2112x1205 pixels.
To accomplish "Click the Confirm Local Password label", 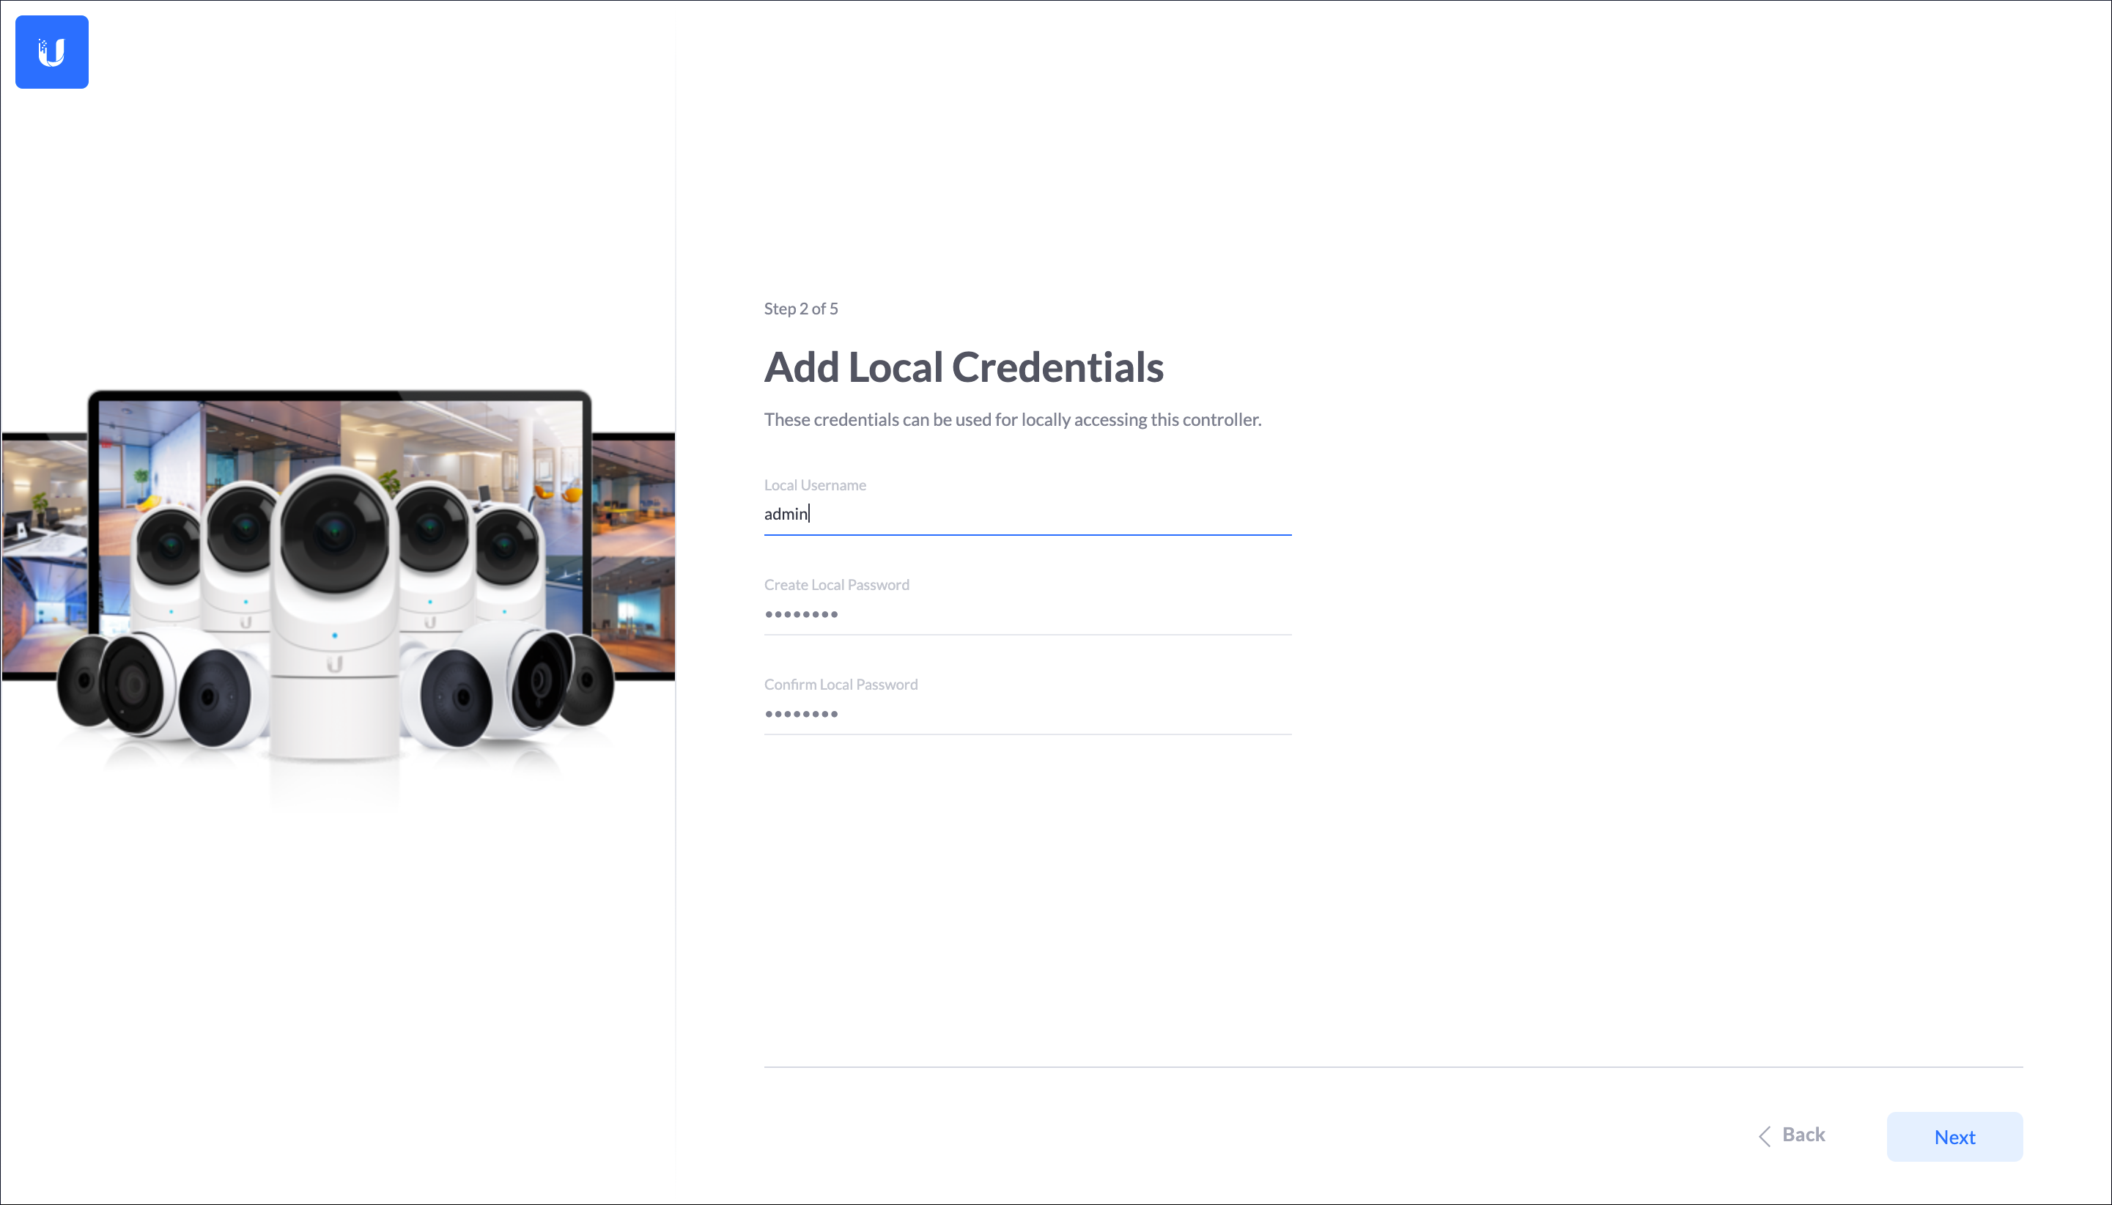I will point(841,685).
